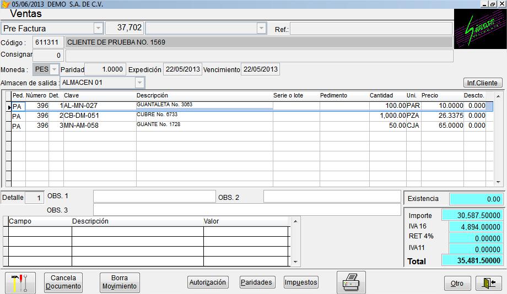Click the Consignar field showing 0
The width and height of the screenshot is (507, 294).
point(47,55)
